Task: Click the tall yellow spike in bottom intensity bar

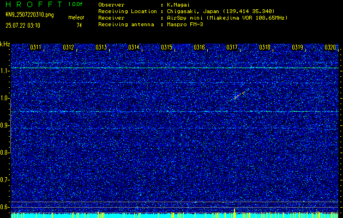Action: coord(234,213)
